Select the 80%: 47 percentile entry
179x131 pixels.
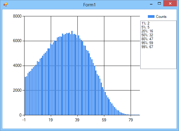(147, 39)
